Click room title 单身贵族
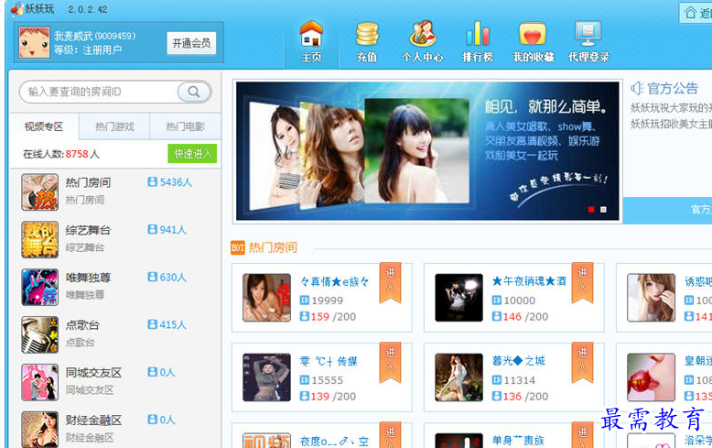 click(x=518, y=441)
